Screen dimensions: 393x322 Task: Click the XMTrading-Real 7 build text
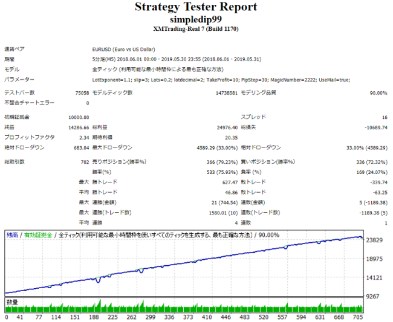[x=195, y=29]
